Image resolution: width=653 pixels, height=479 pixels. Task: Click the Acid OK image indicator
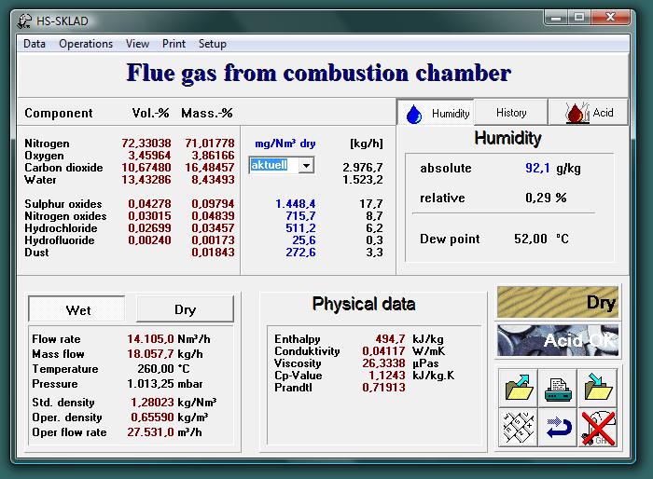[x=557, y=341]
